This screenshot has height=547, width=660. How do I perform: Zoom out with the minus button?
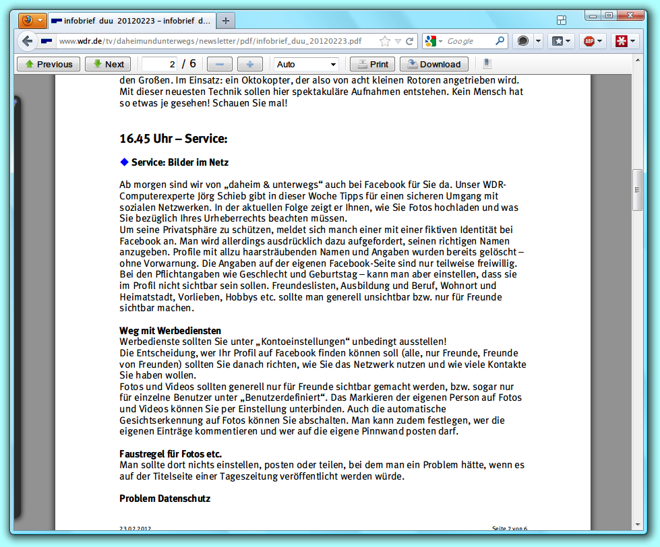click(219, 64)
